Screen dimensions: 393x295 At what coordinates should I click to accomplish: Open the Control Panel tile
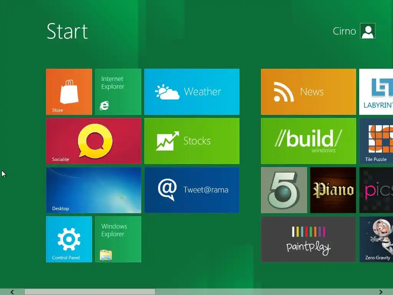click(x=69, y=239)
